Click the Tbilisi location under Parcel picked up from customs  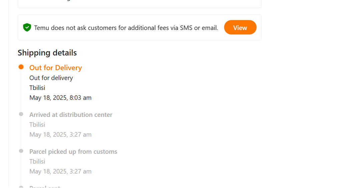click(37, 161)
